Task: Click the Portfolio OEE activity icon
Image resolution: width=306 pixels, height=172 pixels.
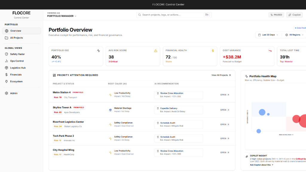Action: point(99,51)
